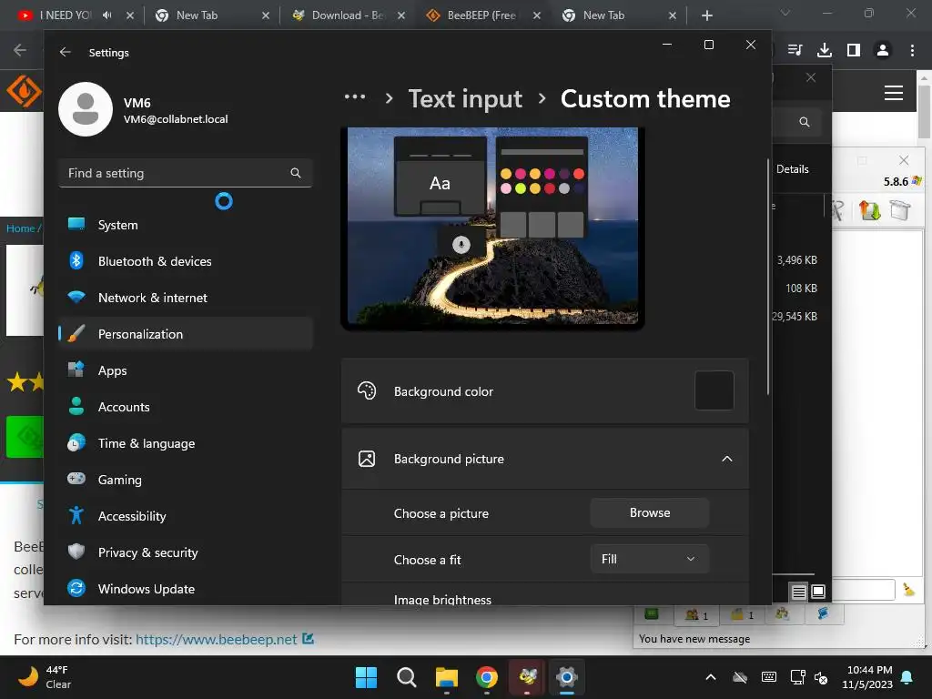932x699 pixels.
Task: Click the Privacy & security shield icon
Action: point(76,552)
